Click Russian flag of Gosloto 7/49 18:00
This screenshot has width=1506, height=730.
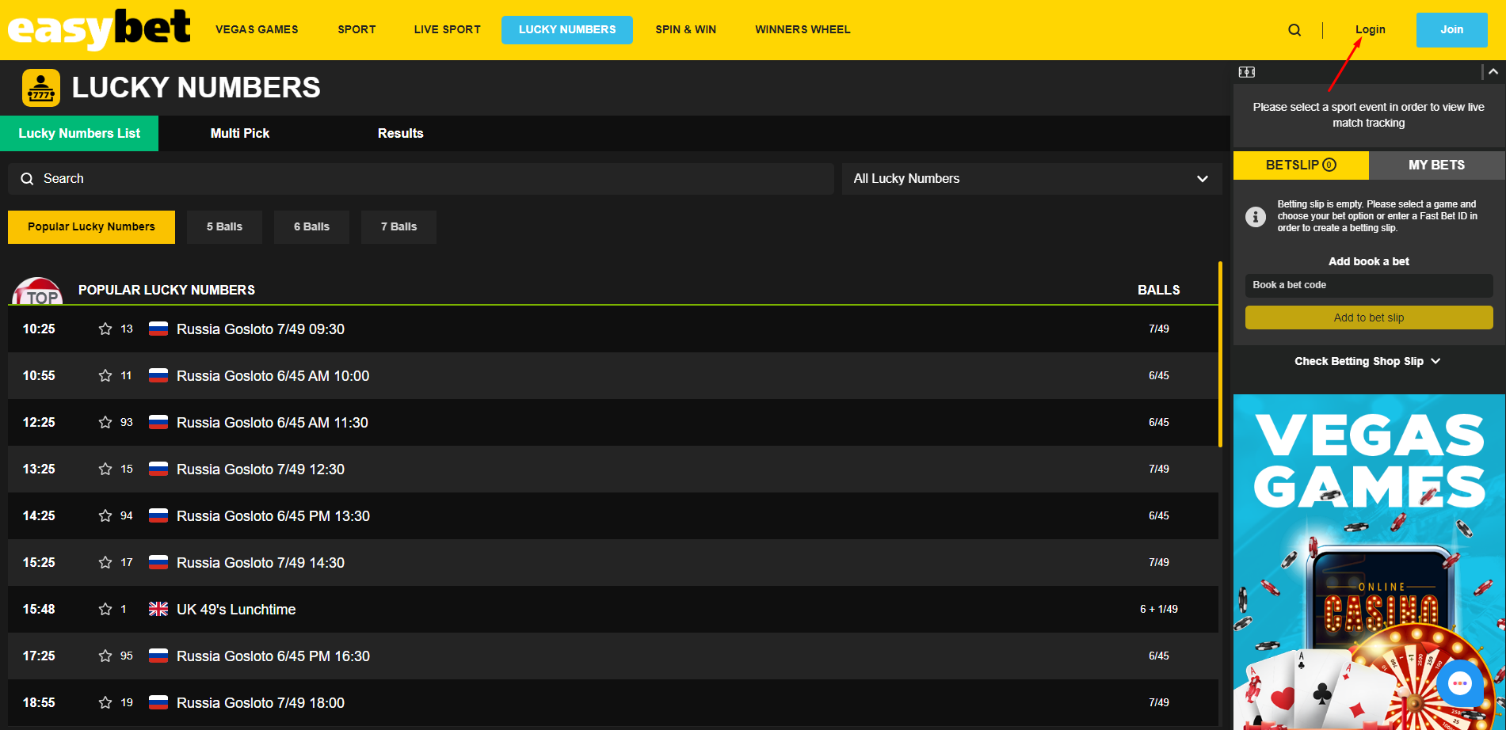coord(158,702)
